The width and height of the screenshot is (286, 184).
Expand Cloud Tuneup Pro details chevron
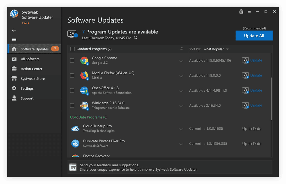click(x=181, y=129)
